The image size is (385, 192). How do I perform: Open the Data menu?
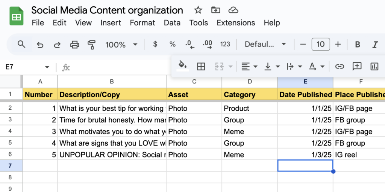point(172,23)
